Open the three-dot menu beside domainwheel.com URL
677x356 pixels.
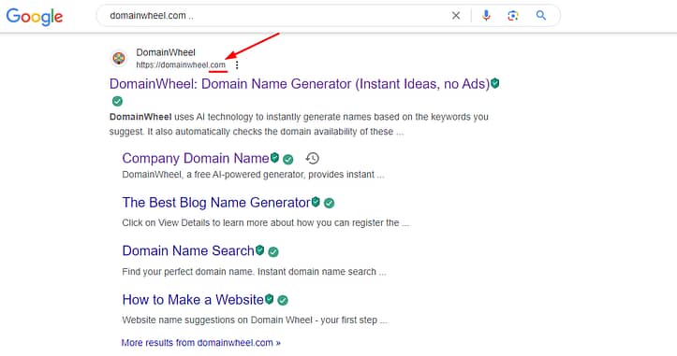tap(237, 65)
